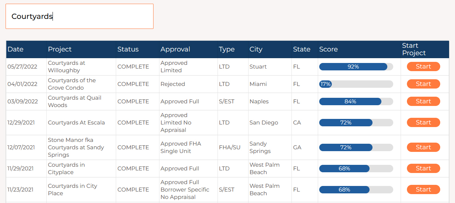This screenshot has height=203, width=455.
Task: Start the Courtyards of the Grove Condo project
Action: (423, 84)
